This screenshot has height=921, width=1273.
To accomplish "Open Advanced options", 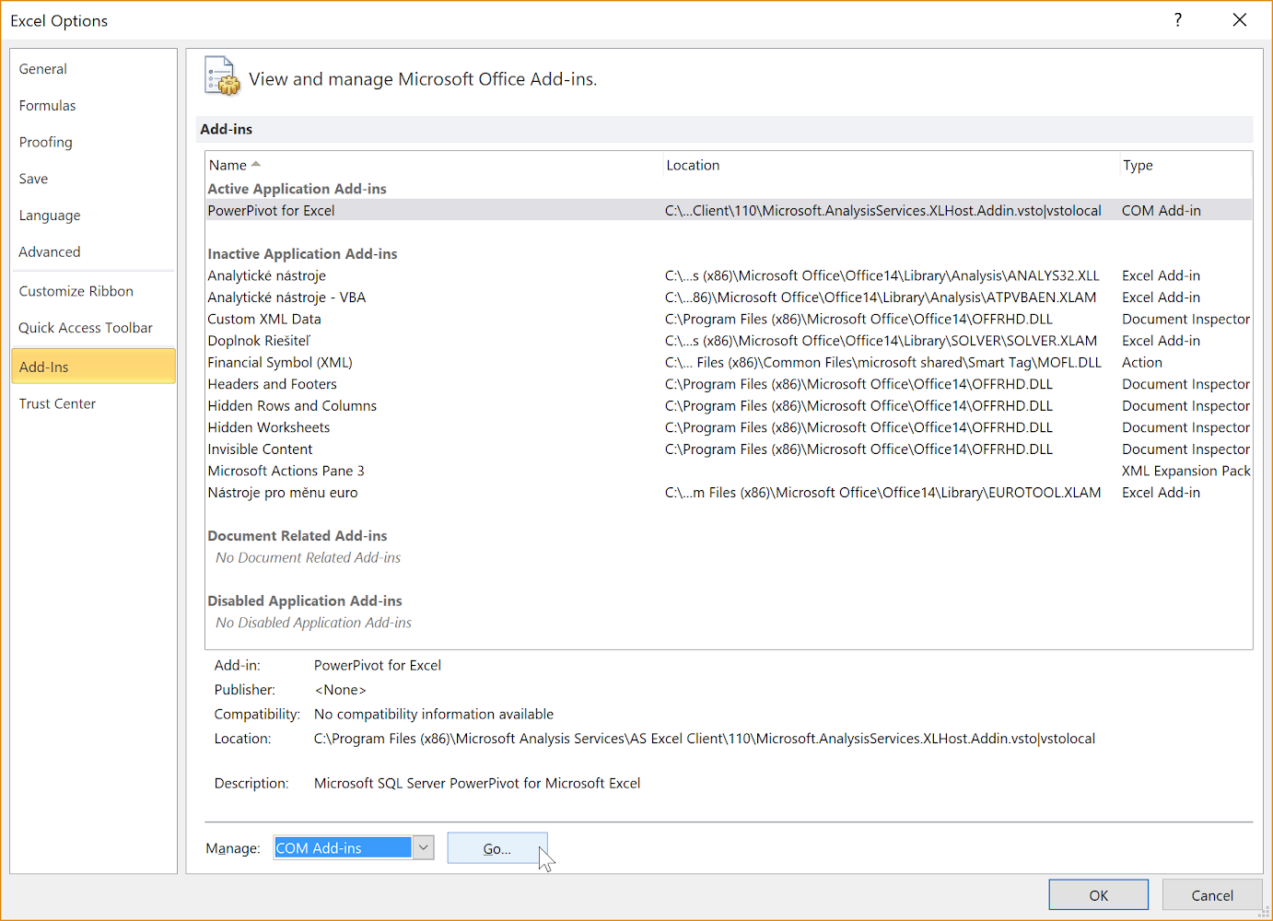I will click(93, 251).
